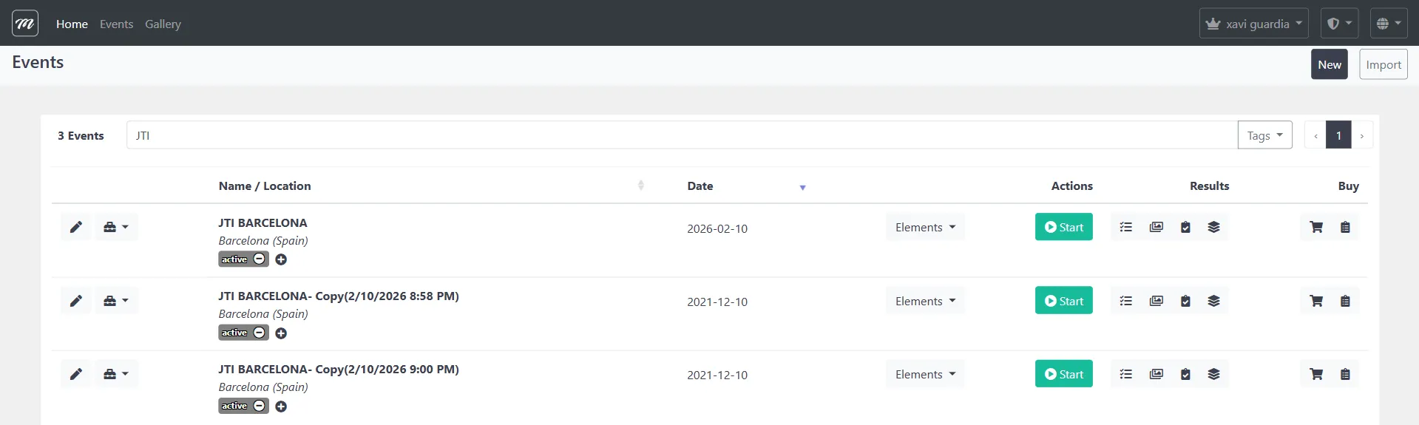Add a tag with plus icon in second row
1419x425 pixels.
281,333
